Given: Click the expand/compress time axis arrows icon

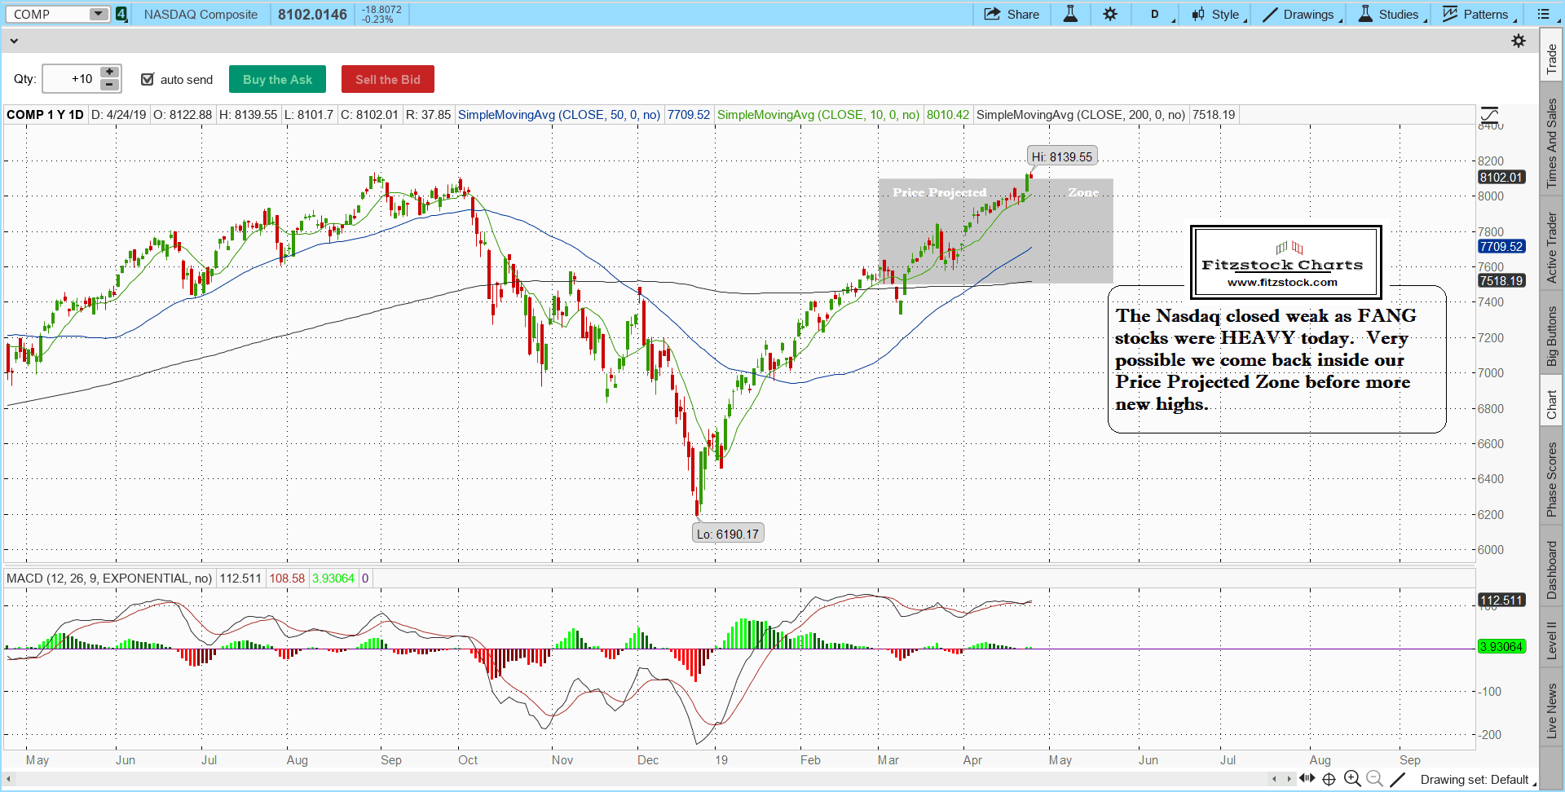Looking at the screenshot, I should point(1307,779).
